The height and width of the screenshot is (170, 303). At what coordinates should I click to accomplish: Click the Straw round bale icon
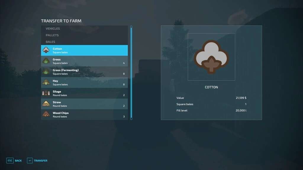(x=46, y=104)
